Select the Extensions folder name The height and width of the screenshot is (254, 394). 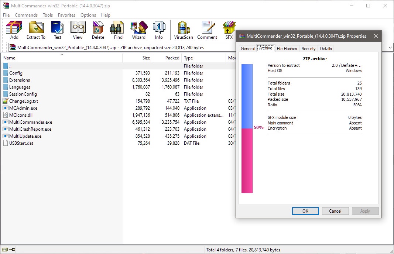(x=20, y=80)
